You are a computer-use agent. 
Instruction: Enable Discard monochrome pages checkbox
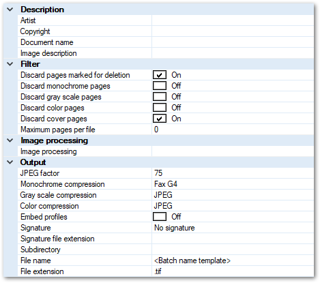[160, 86]
